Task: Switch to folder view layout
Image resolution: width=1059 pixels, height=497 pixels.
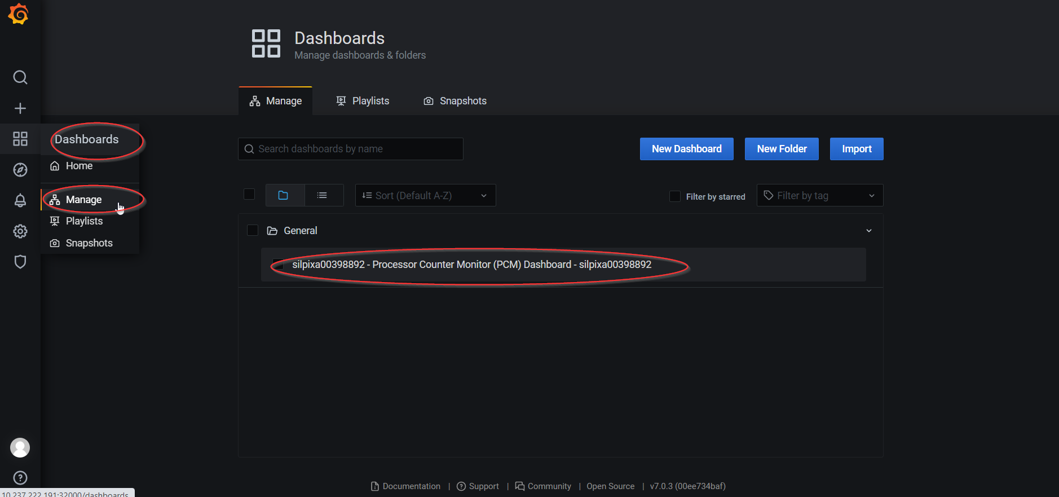Action: point(285,195)
